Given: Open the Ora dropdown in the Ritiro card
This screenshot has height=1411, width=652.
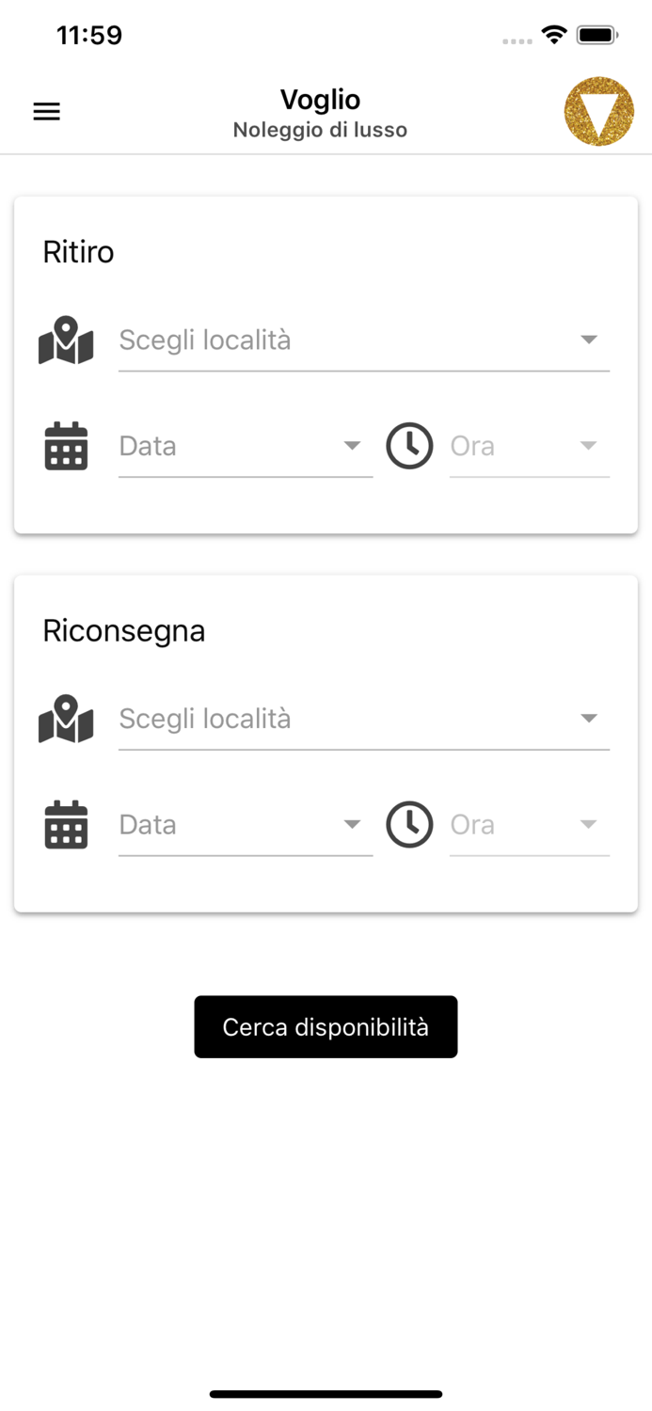Looking at the screenshot, I should (x=587, y=446).
